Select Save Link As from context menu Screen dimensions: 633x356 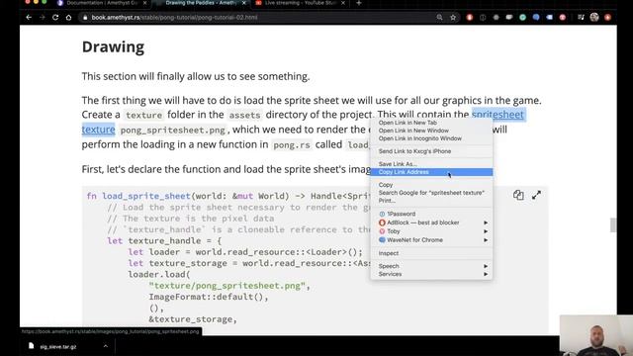point(431,164)
